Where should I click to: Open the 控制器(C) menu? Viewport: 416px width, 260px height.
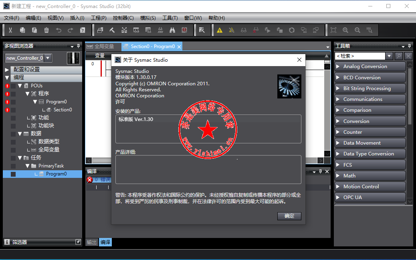123,18
